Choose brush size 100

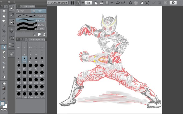click(x=36, y=74)
